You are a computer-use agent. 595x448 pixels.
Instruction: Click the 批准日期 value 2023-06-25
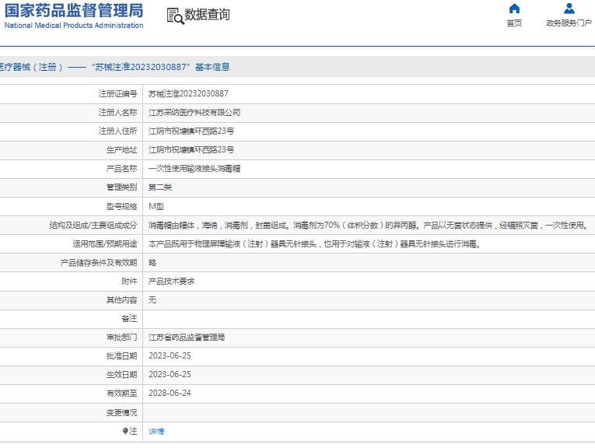tap(170, 355)
